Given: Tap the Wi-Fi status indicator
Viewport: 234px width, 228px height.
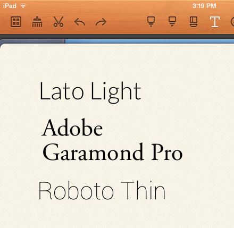Looking at the screenshot, I should pyautogui.click(x=23, y=6).
